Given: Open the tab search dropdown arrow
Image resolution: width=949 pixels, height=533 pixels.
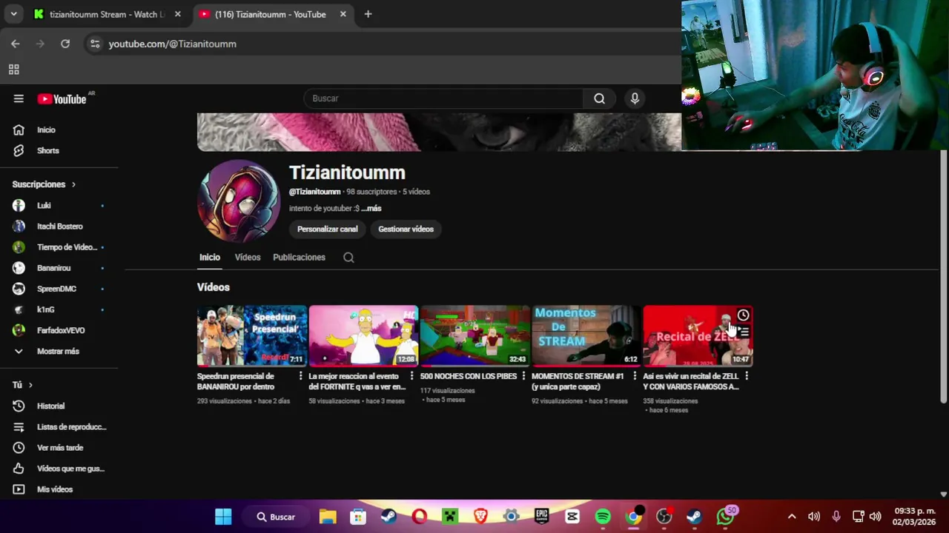Looking at the screenshot, I should [x=13, y=14].
